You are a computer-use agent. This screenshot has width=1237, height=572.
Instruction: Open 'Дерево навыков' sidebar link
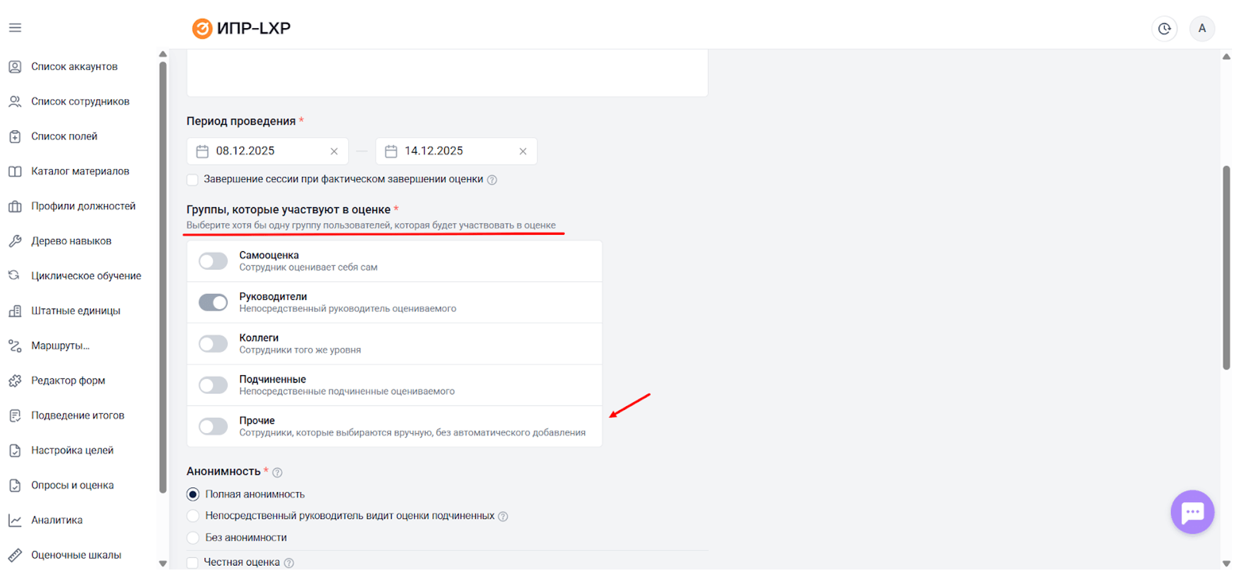tap(71, 241)
